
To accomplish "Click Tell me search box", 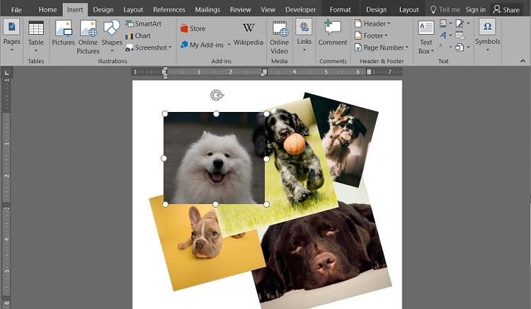I will point(445,10).
